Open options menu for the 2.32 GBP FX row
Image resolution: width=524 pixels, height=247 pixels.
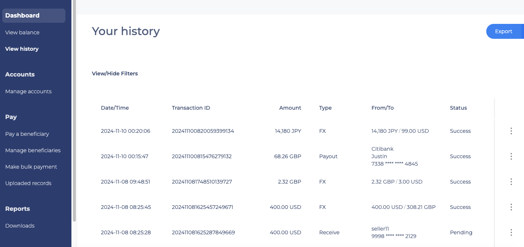tap(511, 182)
